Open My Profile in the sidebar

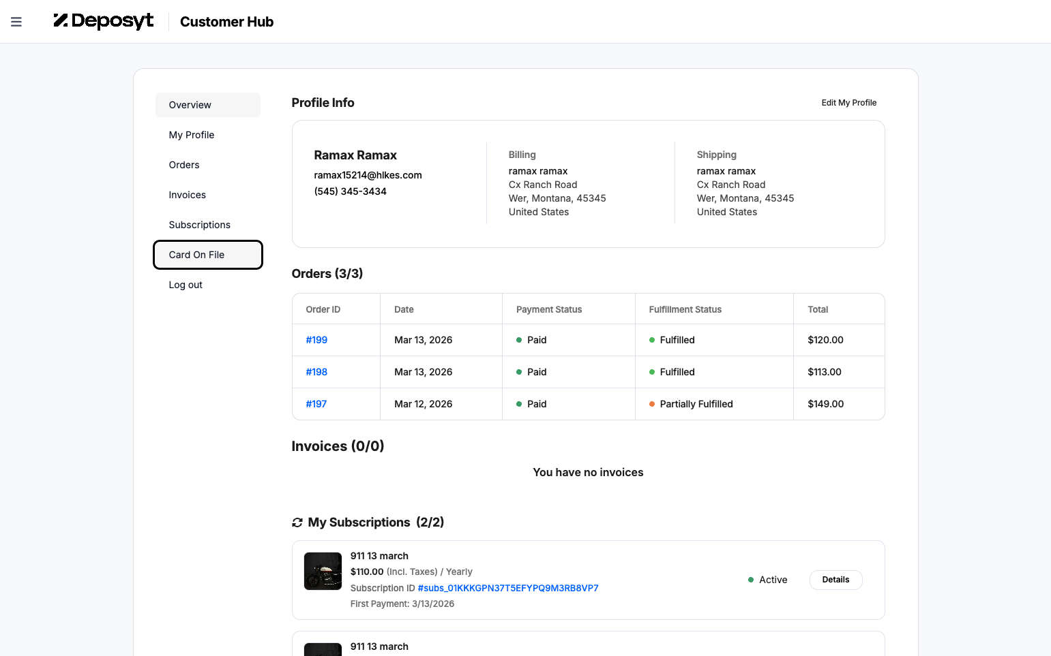coord(208,135)
